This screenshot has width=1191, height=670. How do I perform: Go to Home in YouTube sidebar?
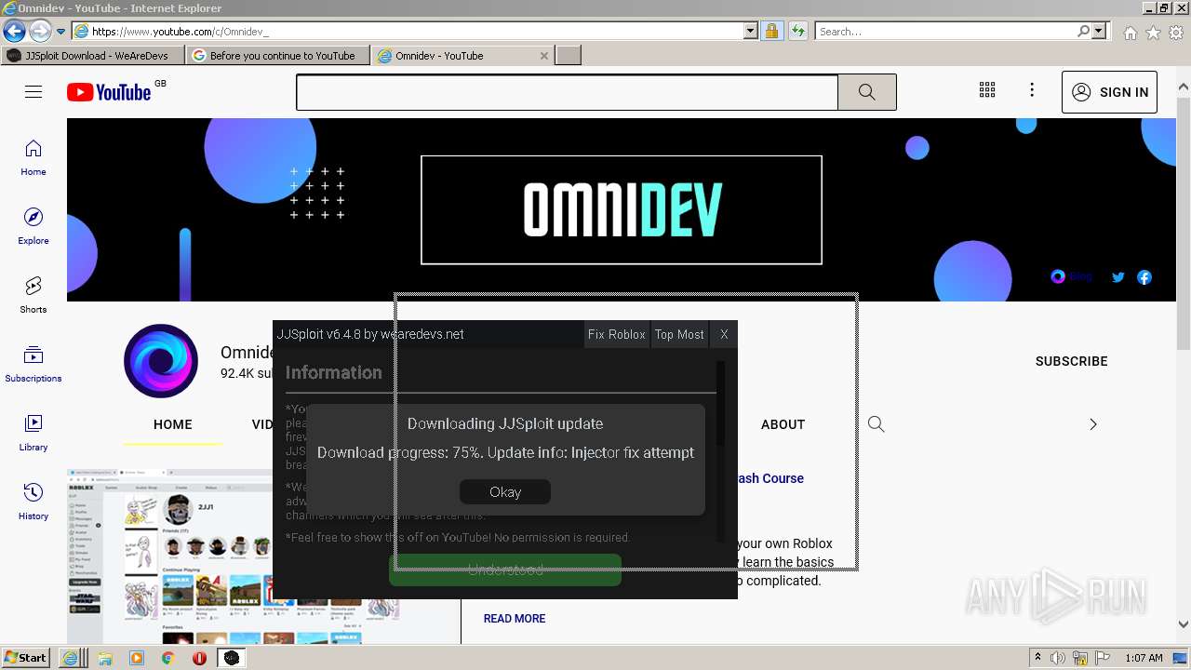[x=33, y=158]
